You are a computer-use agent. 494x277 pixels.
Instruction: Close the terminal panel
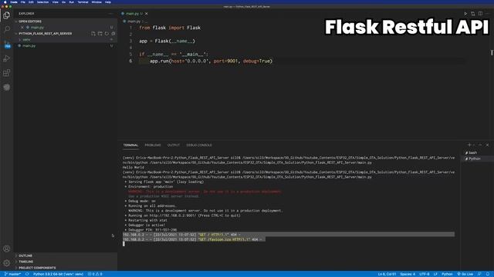pyautogui.click(x=487, y=145)
